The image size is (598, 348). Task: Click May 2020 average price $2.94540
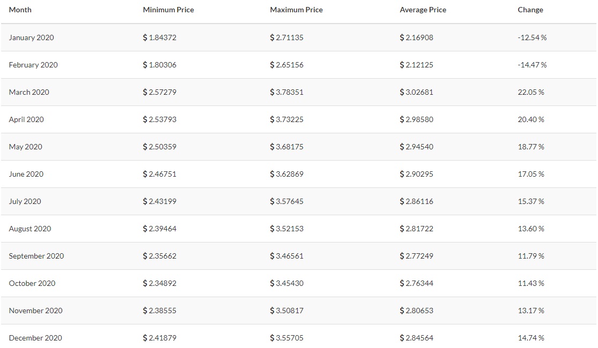(x=416, y=147)
